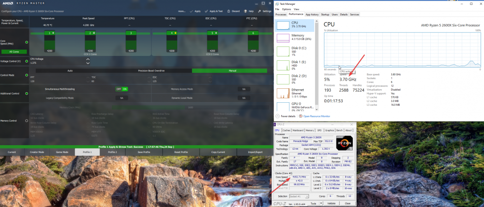Decrease CPU Voltage with down chevron
Screen dimensions: 484x207
coord(88,63)
